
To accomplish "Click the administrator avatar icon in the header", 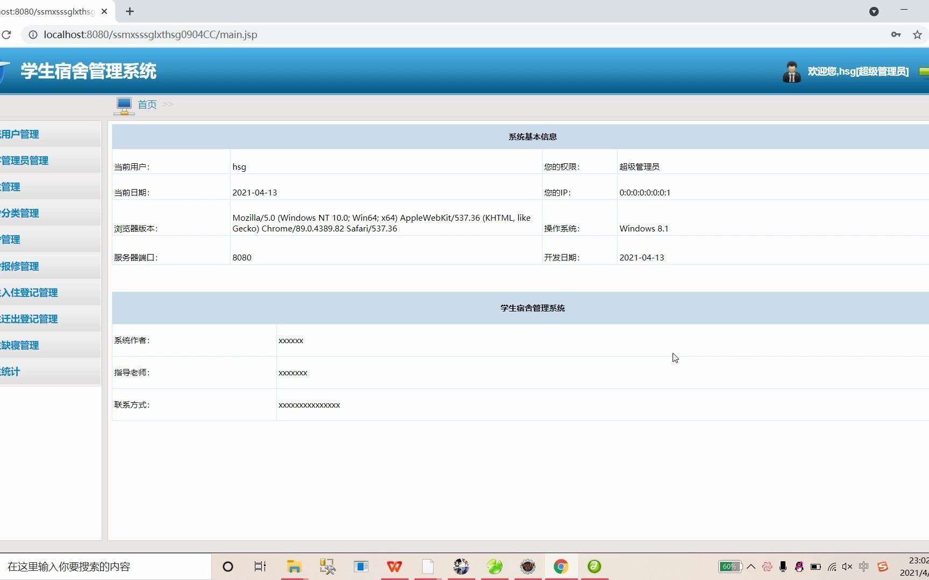I will click(x=791, y=71).
